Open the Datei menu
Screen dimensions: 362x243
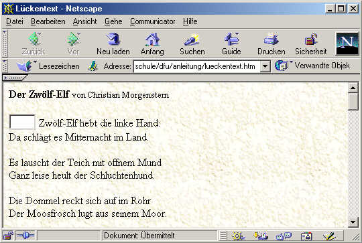tap(15, 21)
